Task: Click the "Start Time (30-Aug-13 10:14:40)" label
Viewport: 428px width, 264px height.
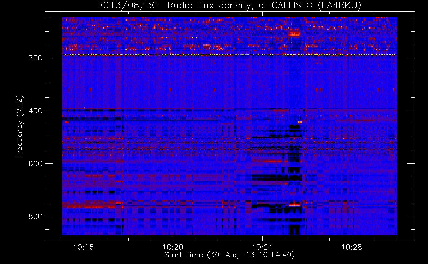Action: click(229, 255)
